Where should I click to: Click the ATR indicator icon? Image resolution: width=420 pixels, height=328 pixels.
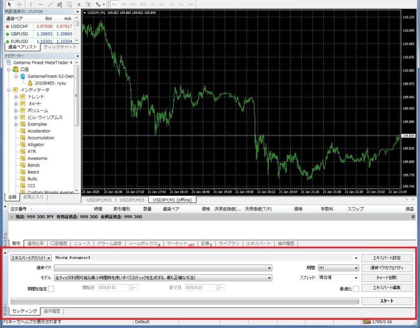pos(23,152)
